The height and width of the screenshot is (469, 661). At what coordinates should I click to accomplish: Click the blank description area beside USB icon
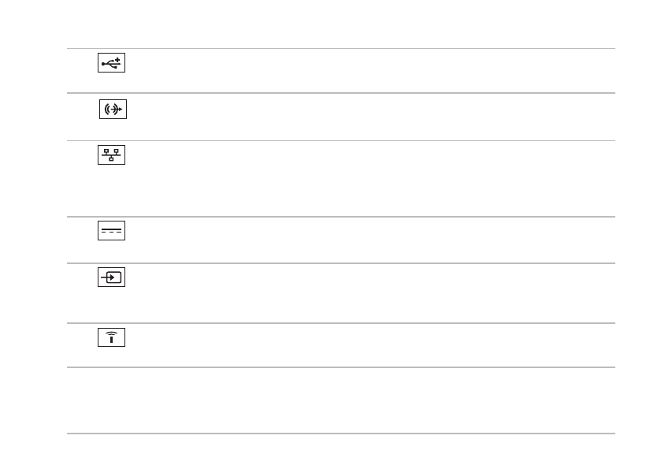tap(371, 71)
